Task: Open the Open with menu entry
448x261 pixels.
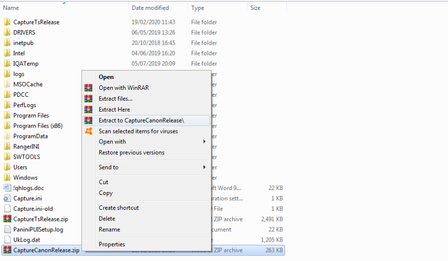Action: pyautogui.click(x=146, y=141)
